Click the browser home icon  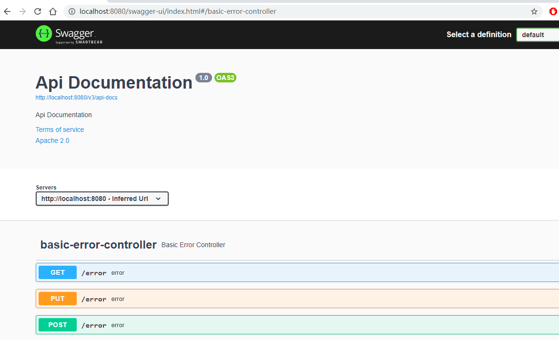tap(52, 11)
